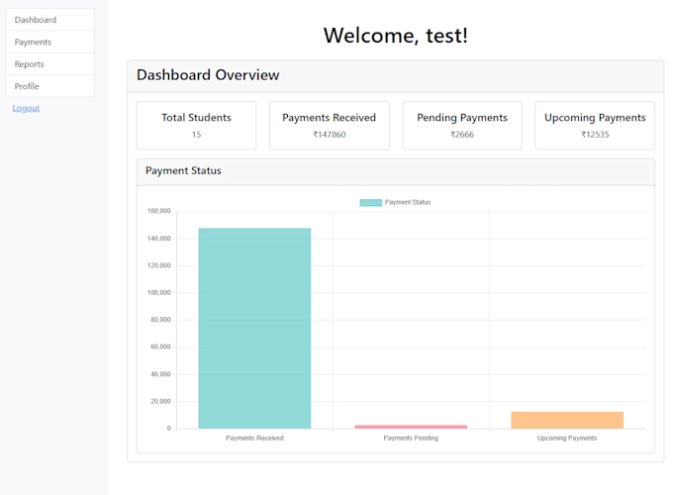Click the Logout link
The image size is (673, 495).
26,108
